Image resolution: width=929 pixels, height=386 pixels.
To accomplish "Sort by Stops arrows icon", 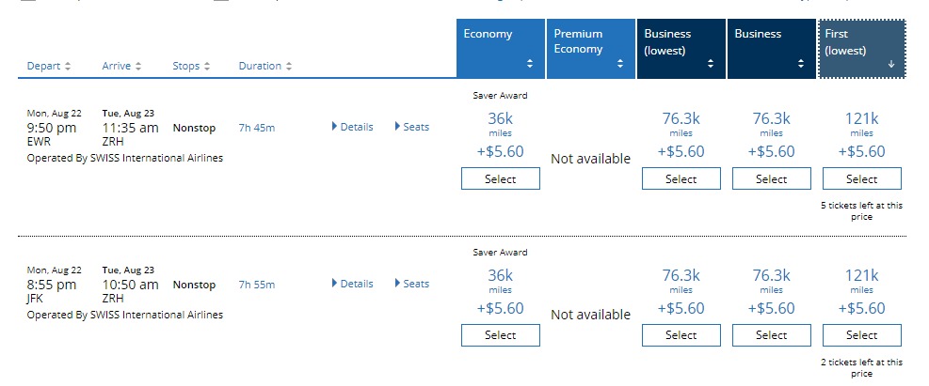I will 207,66.
